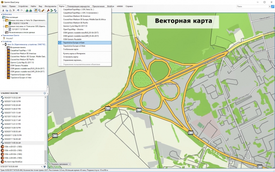Select My town map BirdsEye item
275x172 pixels.
click(13, 162)
